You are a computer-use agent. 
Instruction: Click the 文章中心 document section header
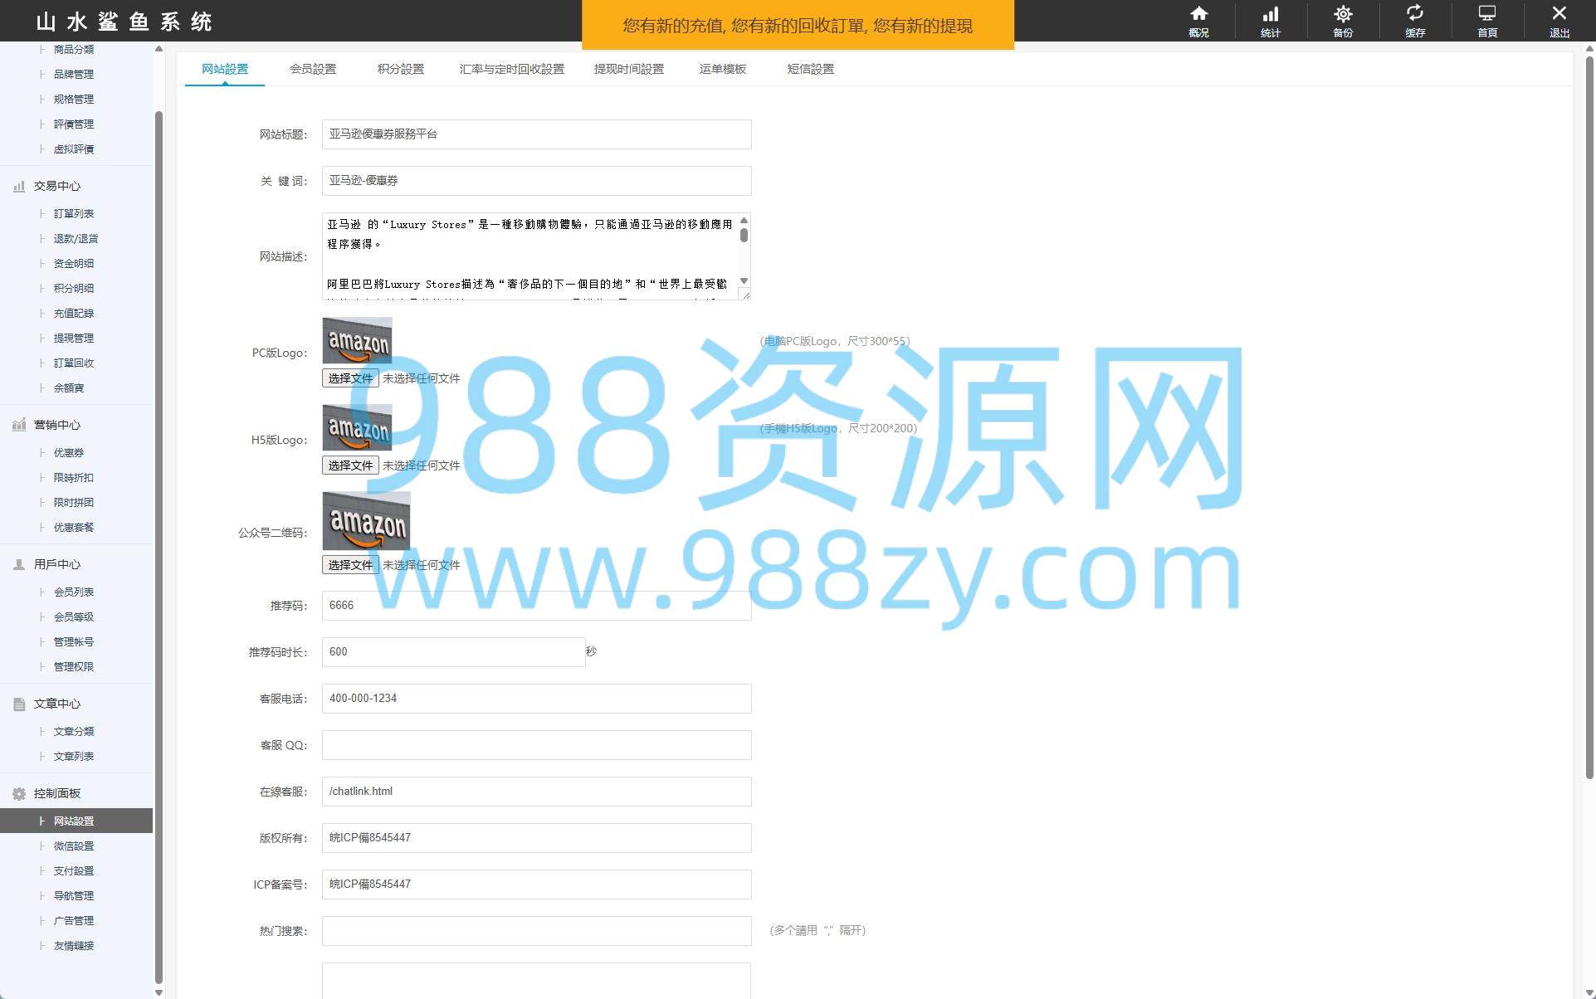click(x=56, y=704)
